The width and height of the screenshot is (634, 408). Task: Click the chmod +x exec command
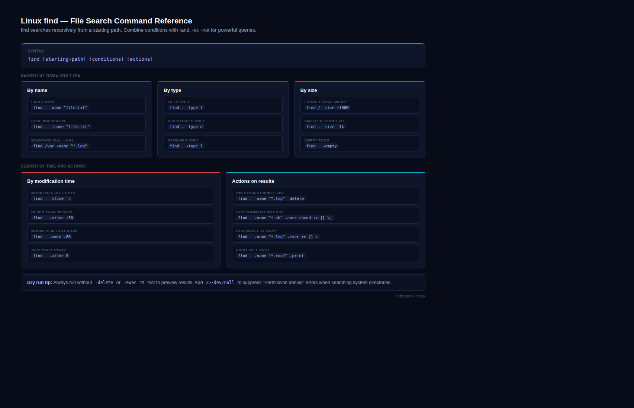click(285, 218)
